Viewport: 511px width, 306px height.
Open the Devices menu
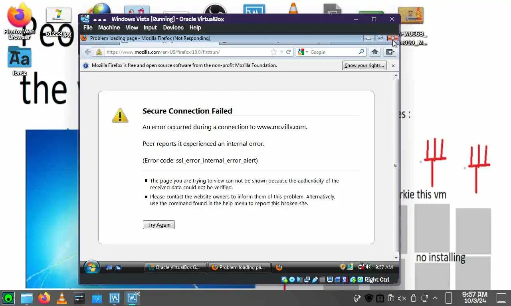173,27
